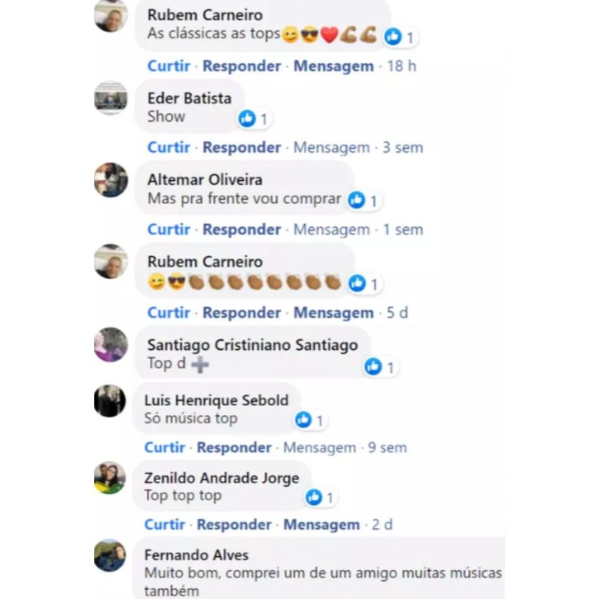This screenshot has height=599, width=599.
Task: Click the like reaction icon on Zenildo Andrade Jorge's comment
Action: 314,497
